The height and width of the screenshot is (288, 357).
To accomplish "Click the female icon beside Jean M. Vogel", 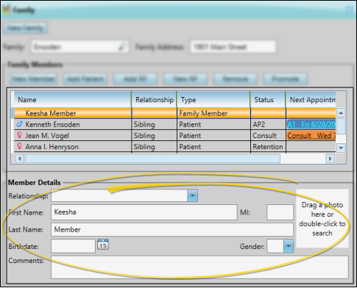I will click(19, 135).
